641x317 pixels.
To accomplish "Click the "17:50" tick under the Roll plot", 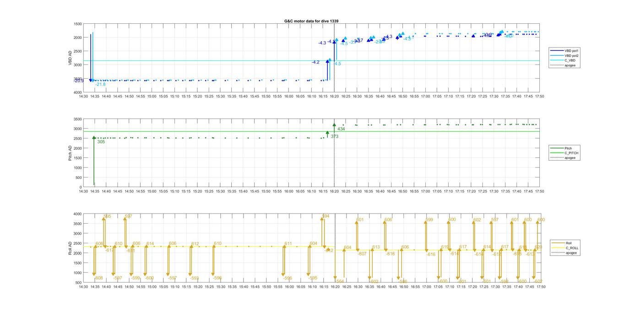I will pyautogui.click(x=540, y=287).
